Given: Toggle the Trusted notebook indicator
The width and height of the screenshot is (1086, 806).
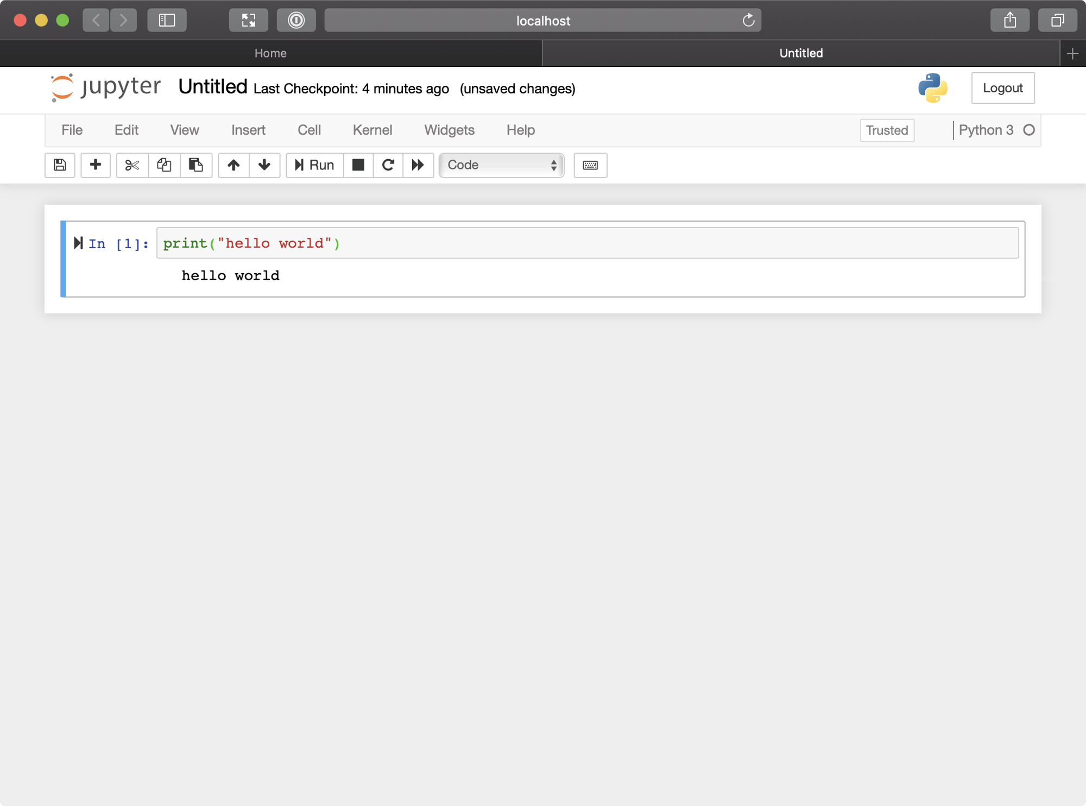Looking at the screenshot, I should (x=887, y=130).
